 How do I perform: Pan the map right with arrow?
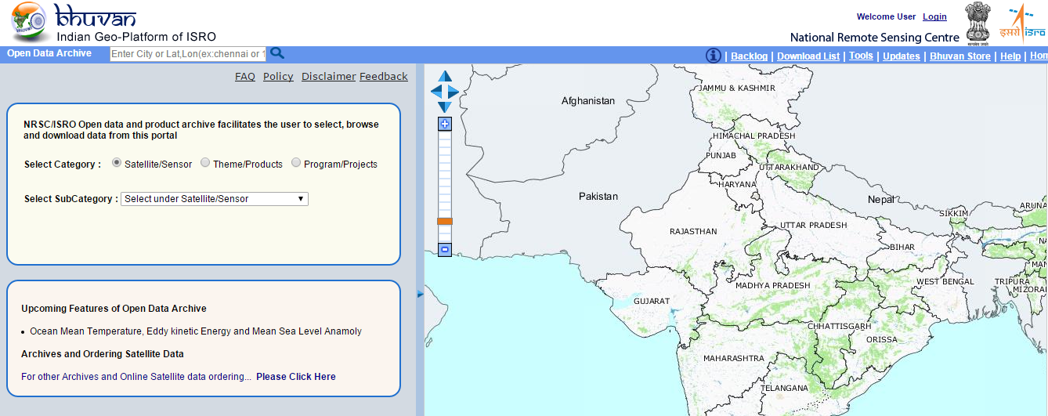click(454, 92)
